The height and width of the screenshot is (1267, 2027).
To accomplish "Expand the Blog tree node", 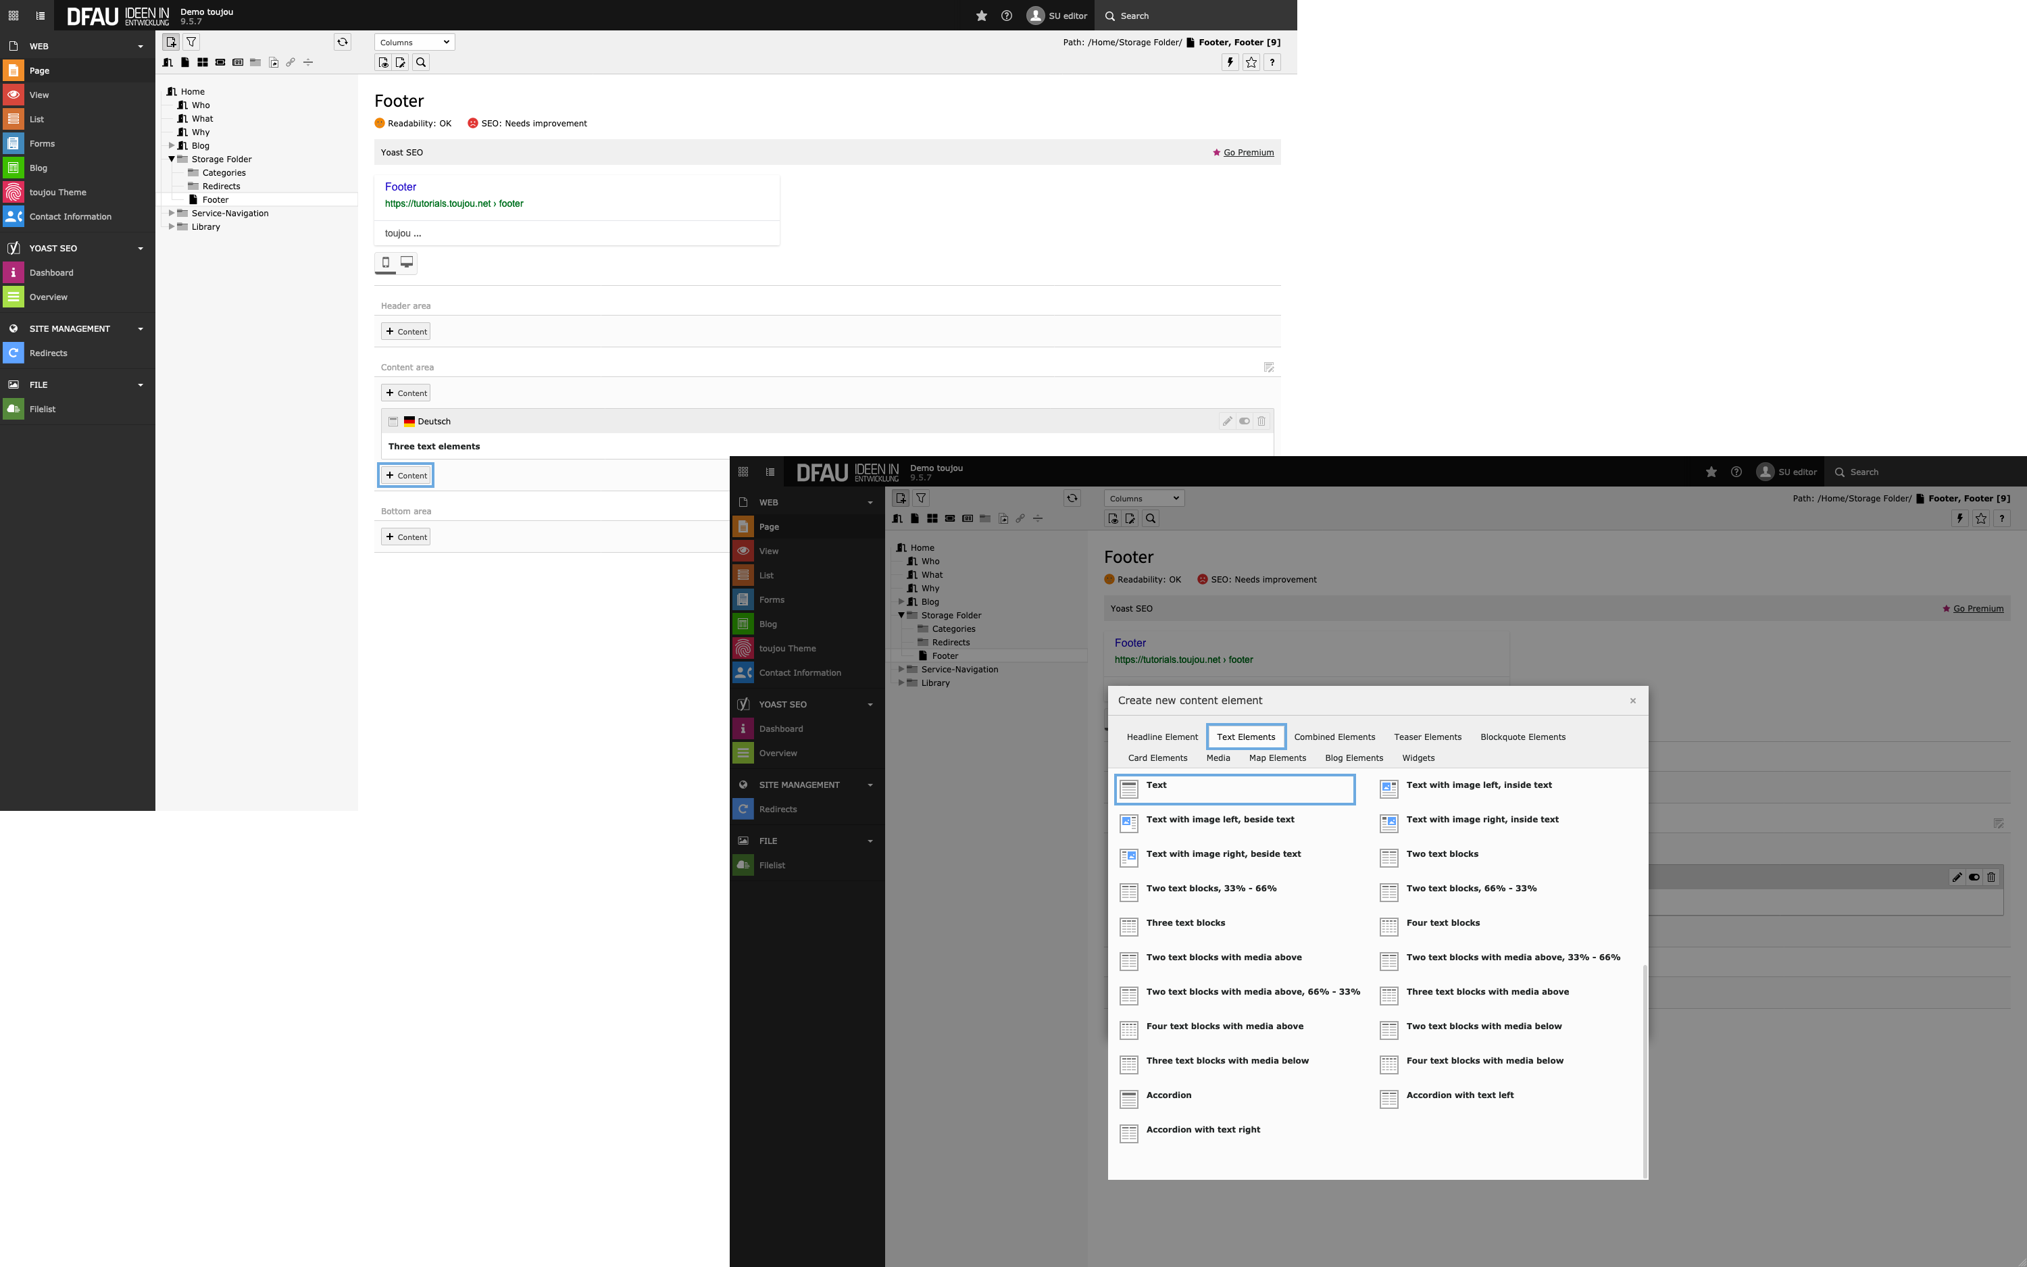I will pos(172,146).
